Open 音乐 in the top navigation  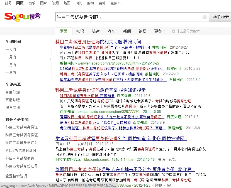[x=32, y=3]
